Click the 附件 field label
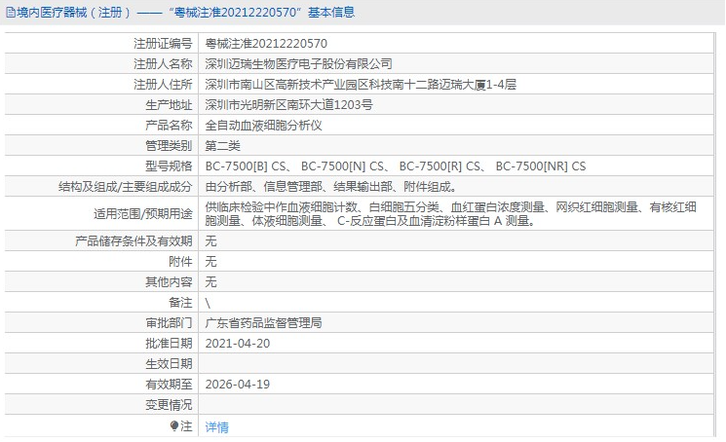Viewport: 726px width, 442px height. point(180,262)
